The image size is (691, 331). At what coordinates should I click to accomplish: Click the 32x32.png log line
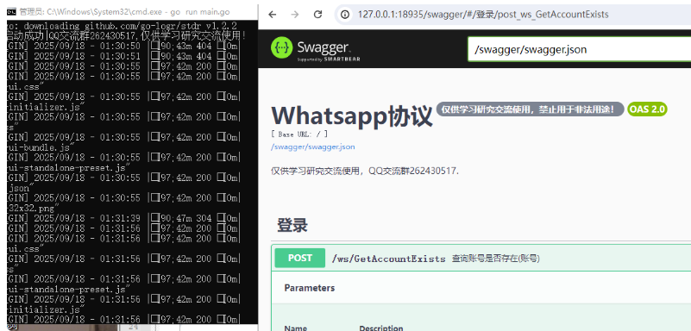33,208
